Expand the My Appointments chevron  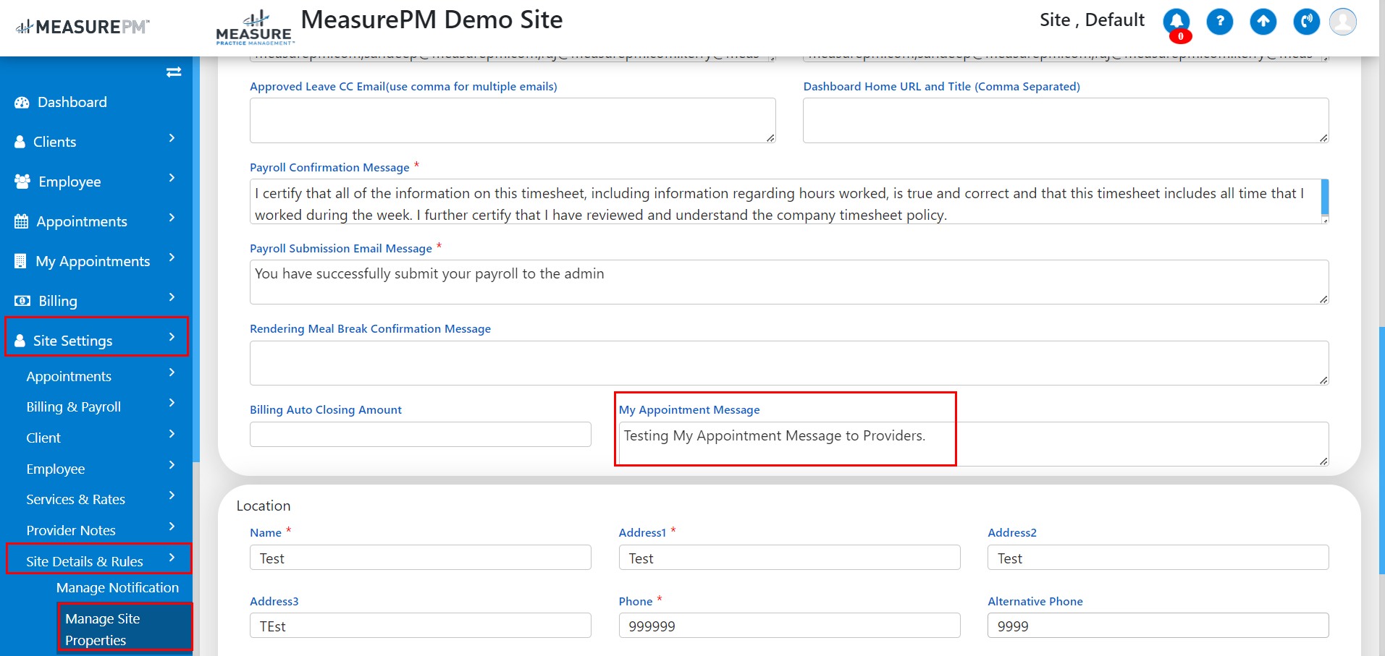(x=172, y=257)
